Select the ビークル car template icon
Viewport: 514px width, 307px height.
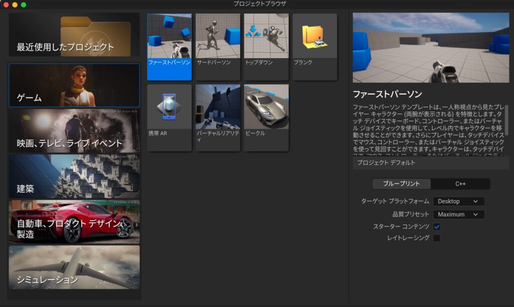click(x=266, y=107)
